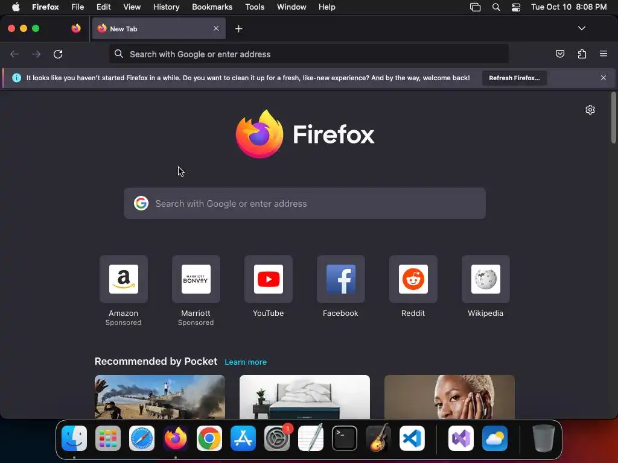
Task: Click the Stage Manager icon in menu bar
Action: point(476,7)
